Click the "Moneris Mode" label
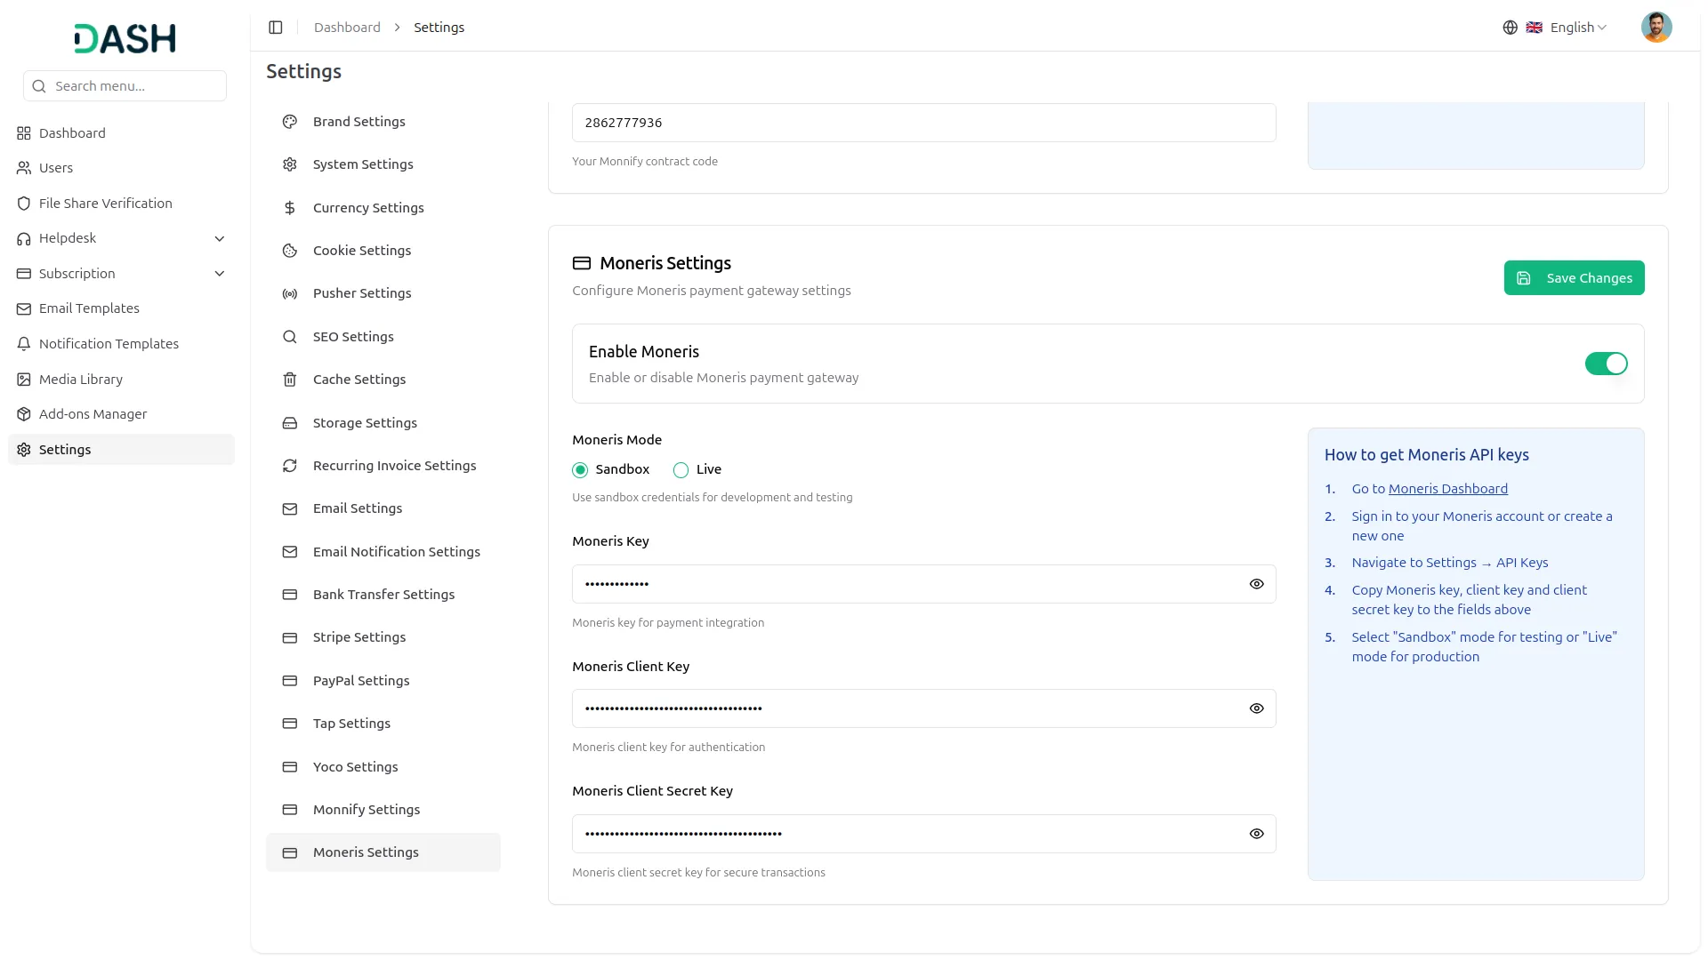1708x960 pixels. (616, 440)
